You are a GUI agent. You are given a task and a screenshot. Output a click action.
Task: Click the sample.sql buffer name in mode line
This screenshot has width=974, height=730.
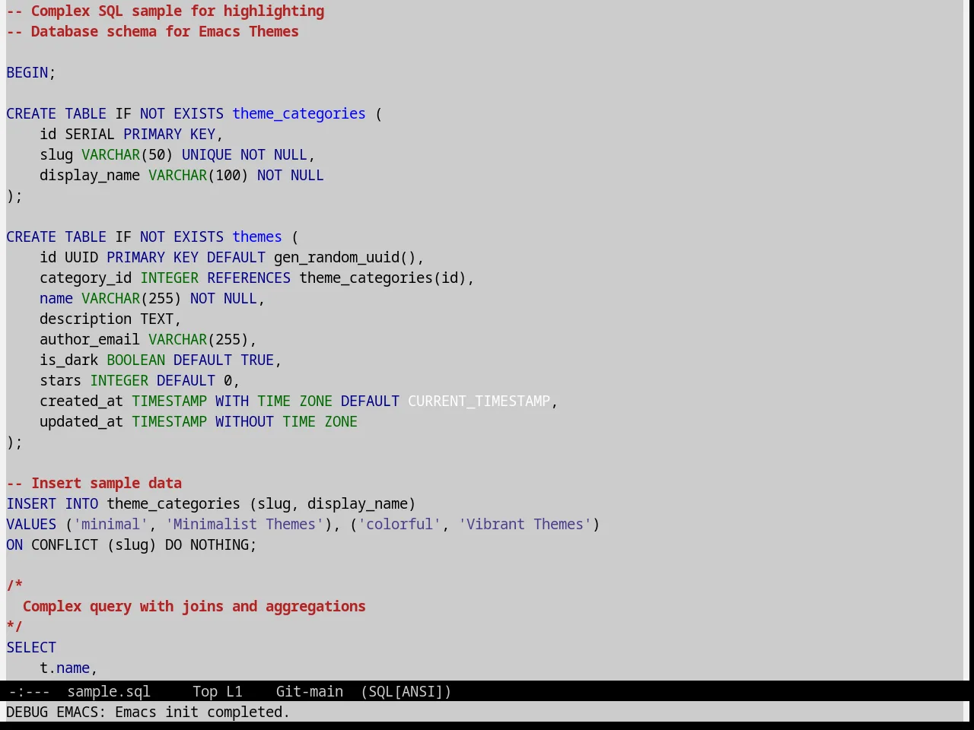pyautogui.click(x=109, y=692)
